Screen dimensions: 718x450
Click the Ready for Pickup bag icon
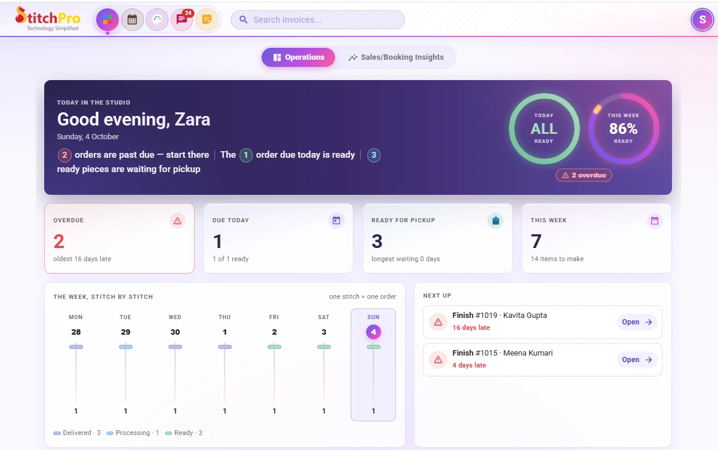tap(495, 221)
